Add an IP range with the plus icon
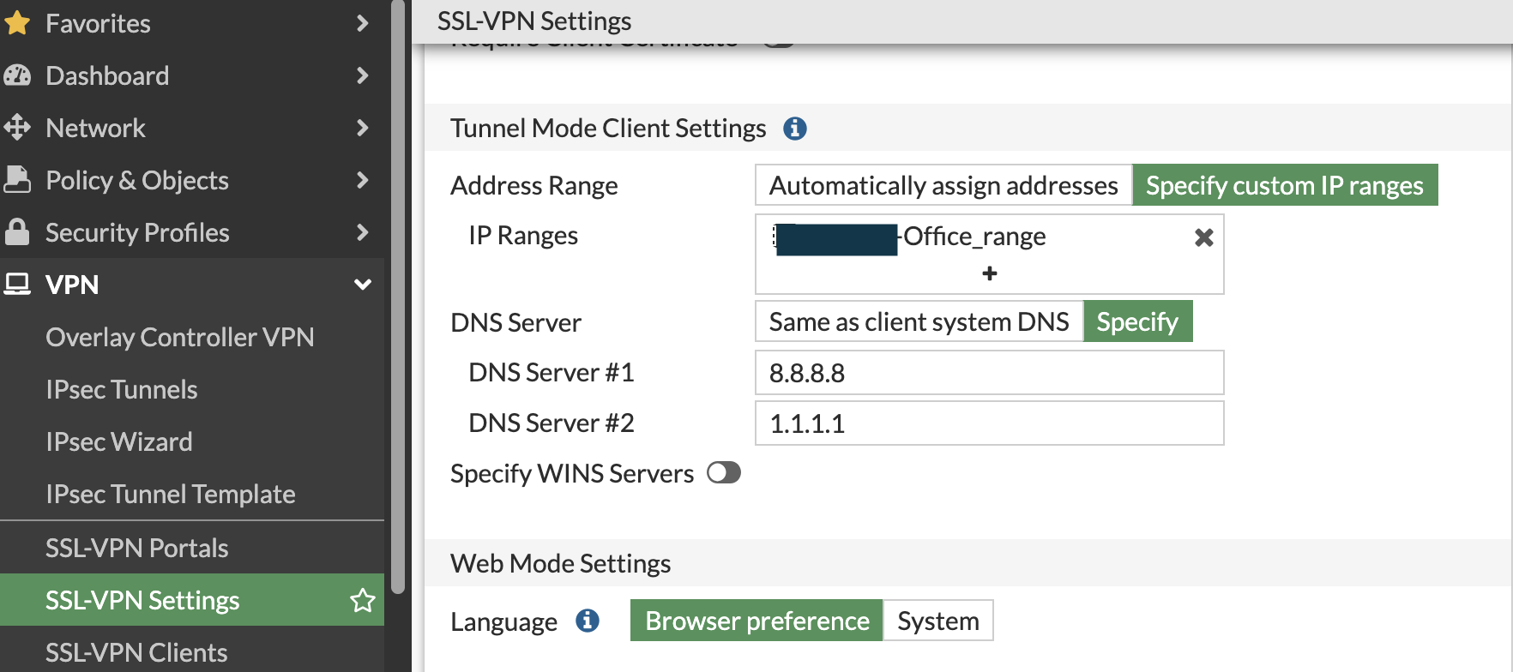 (x=989, y=273)
